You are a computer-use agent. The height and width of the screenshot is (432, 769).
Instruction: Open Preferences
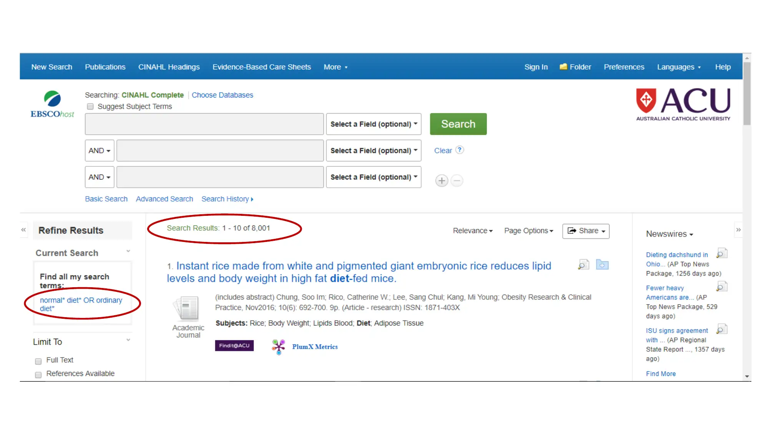624,67
